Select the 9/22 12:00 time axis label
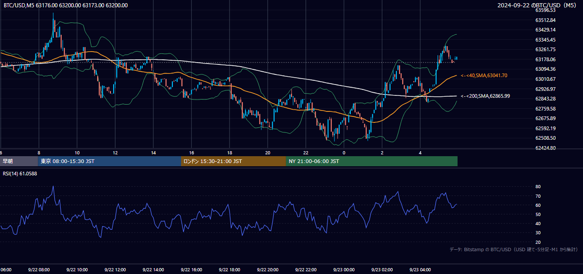Screen dimensions: 583x274 115,269
